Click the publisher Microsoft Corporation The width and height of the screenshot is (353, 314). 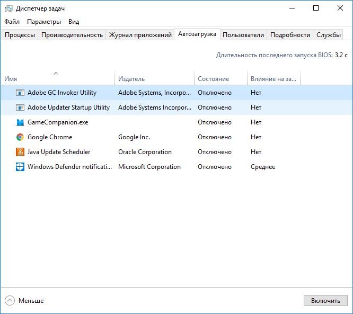[x=149, y=167]
